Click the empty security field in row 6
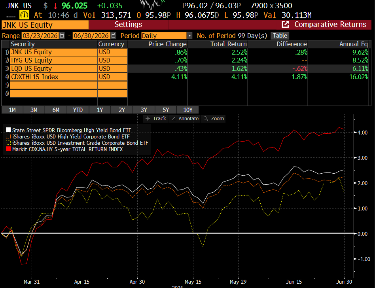 coord(53,93)
